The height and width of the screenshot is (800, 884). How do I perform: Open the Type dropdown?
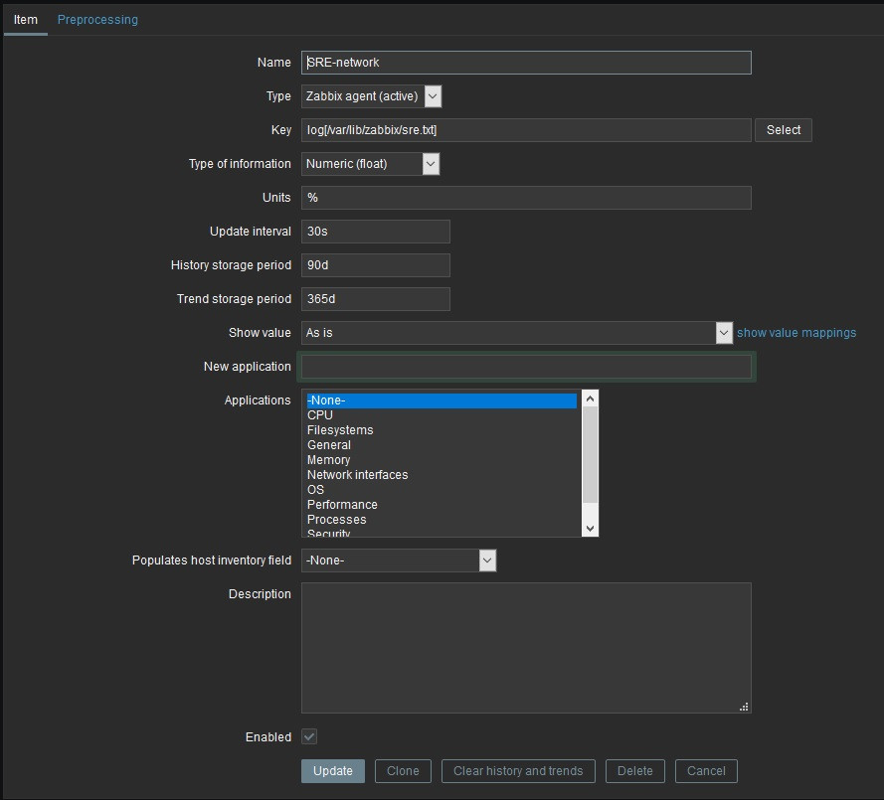point(371,96)
